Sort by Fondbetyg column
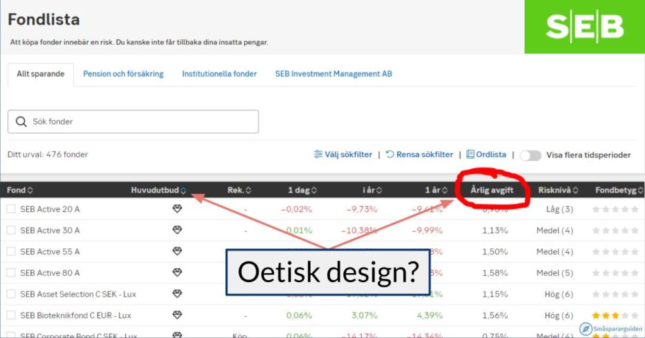Screen dimensions: 645x338 (x=619, y=190)
